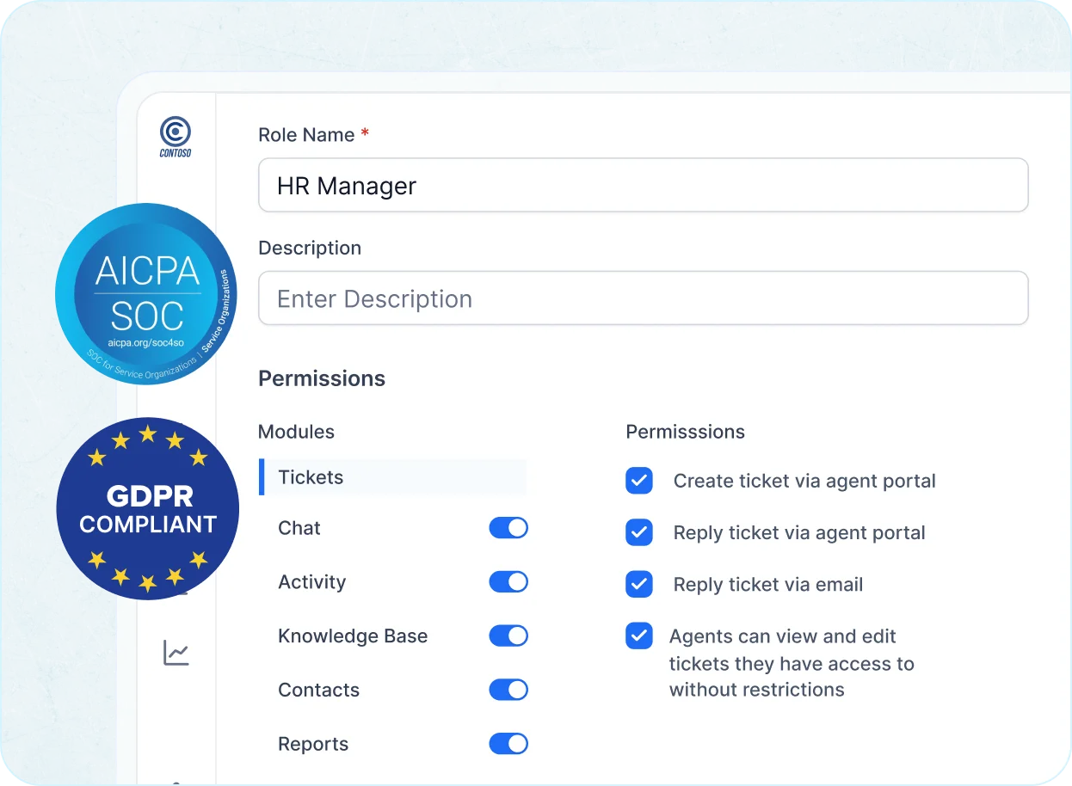
Task: Uncheck agents view and edit tickets checkbox
Action: coord(639,636)
